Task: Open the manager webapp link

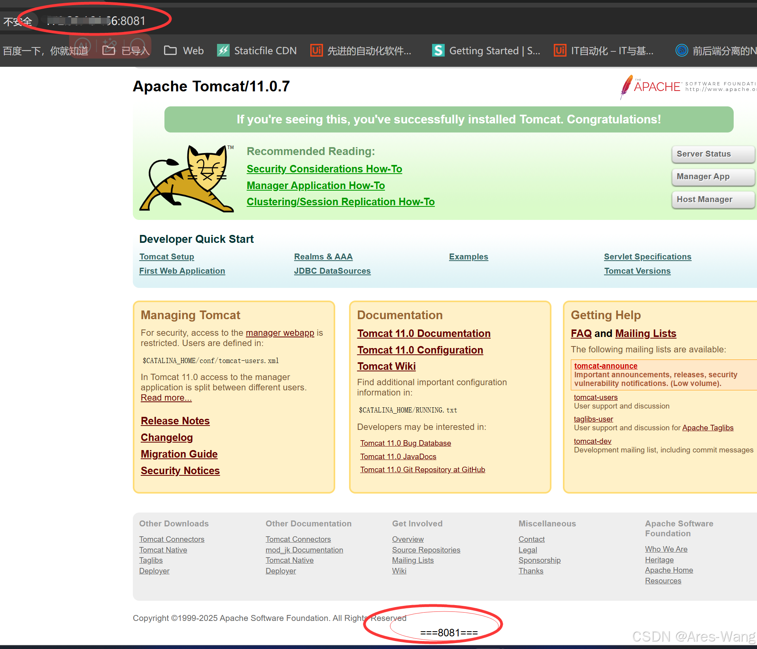Action: (x=280, y=333)
